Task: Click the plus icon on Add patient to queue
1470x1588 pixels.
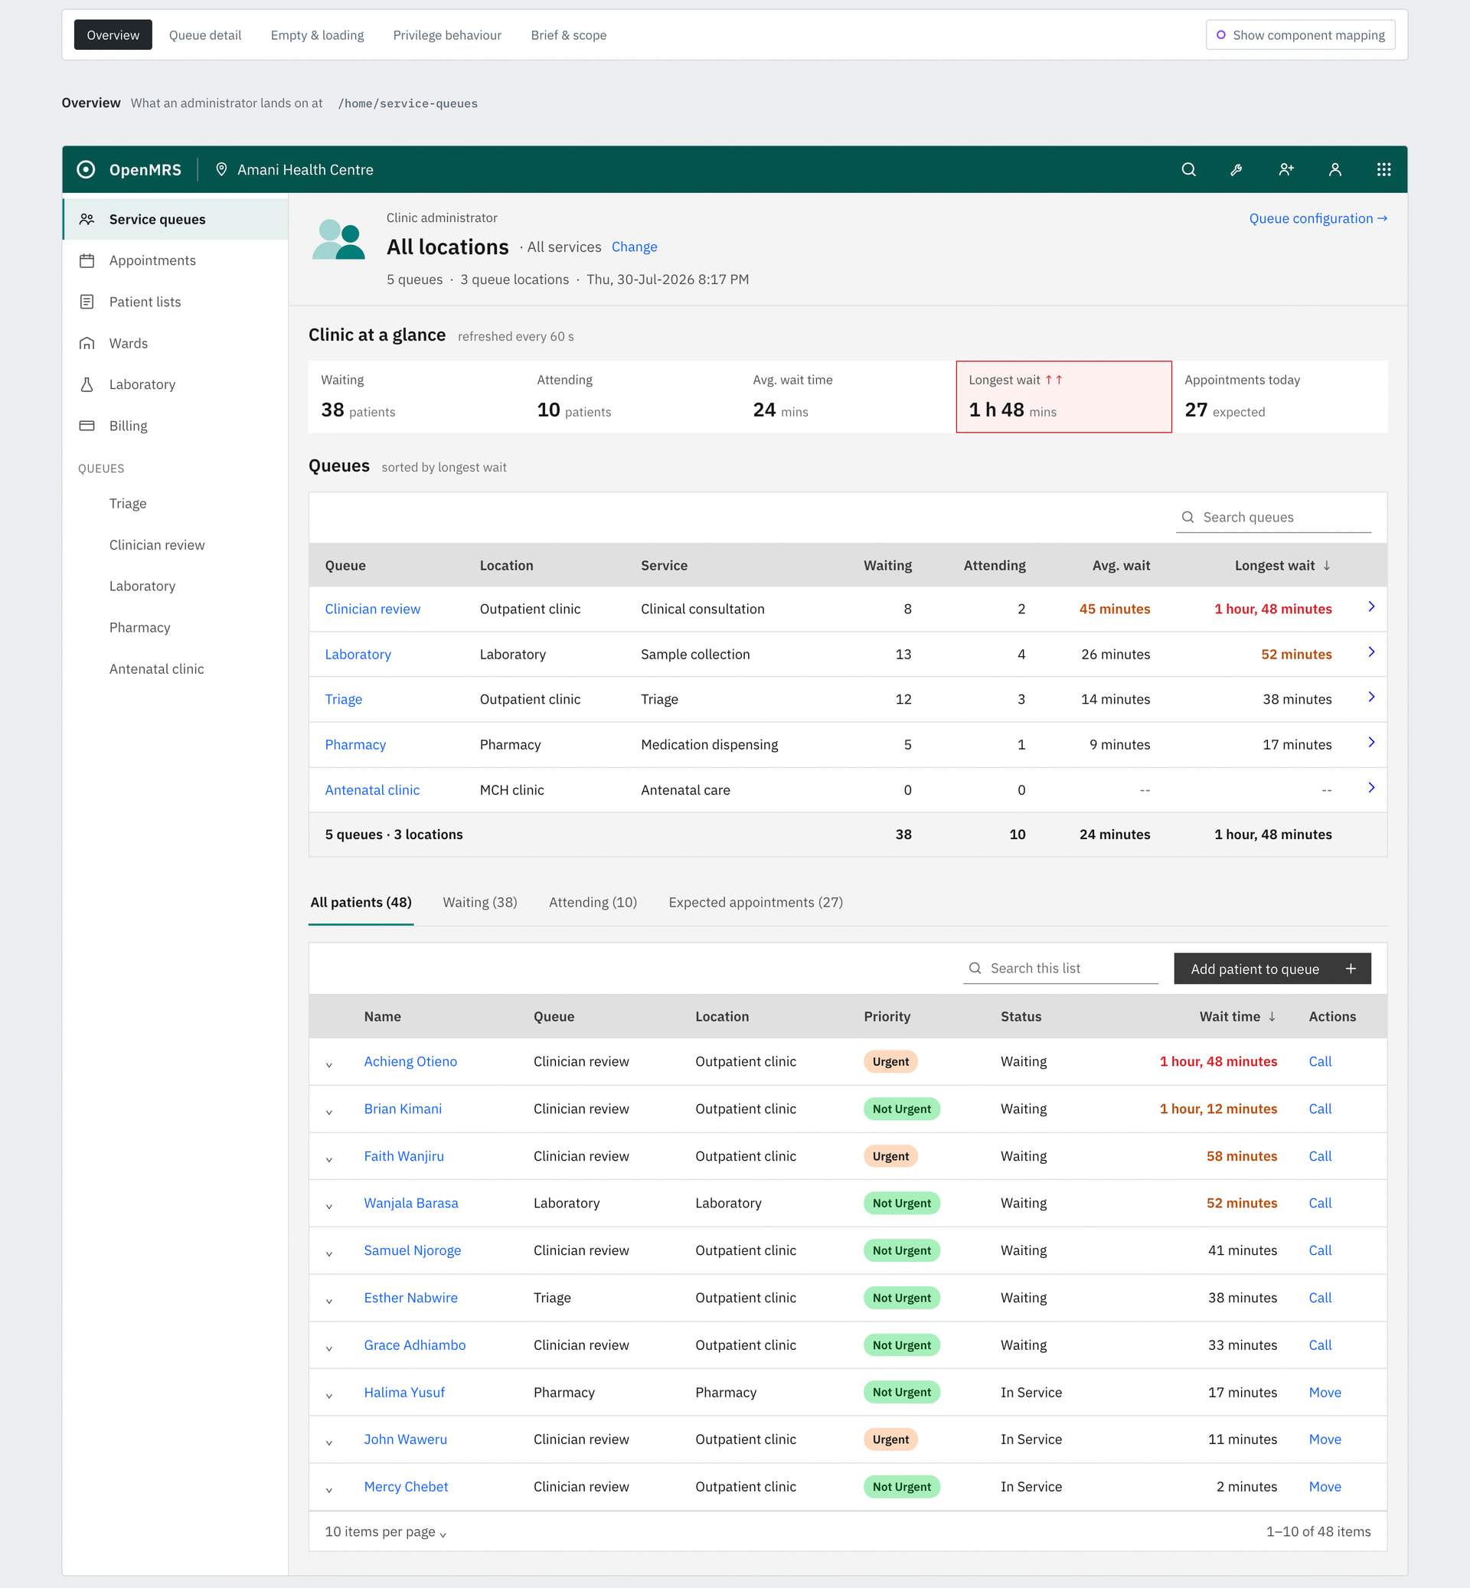Action: (1350, 969)
